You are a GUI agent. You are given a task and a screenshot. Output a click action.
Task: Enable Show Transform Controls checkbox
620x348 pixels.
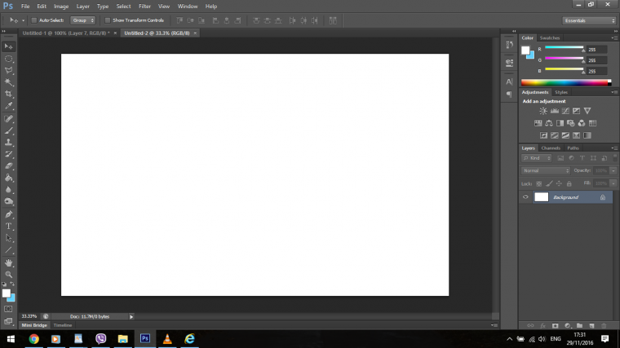107,20
